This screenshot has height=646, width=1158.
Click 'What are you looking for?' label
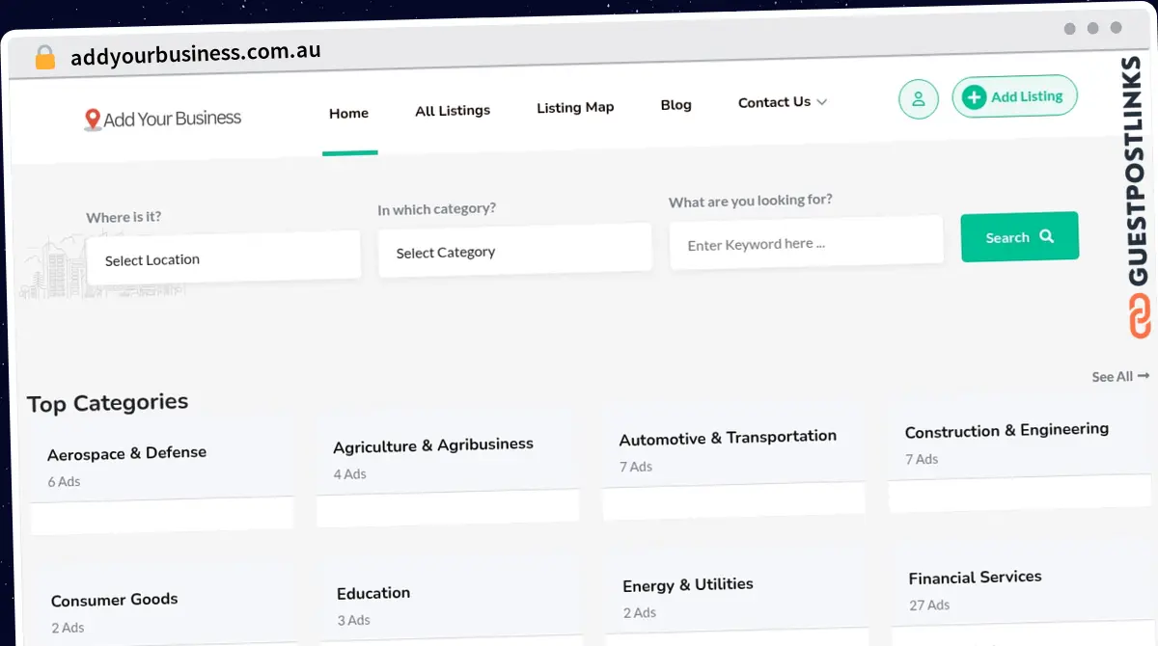750,201
